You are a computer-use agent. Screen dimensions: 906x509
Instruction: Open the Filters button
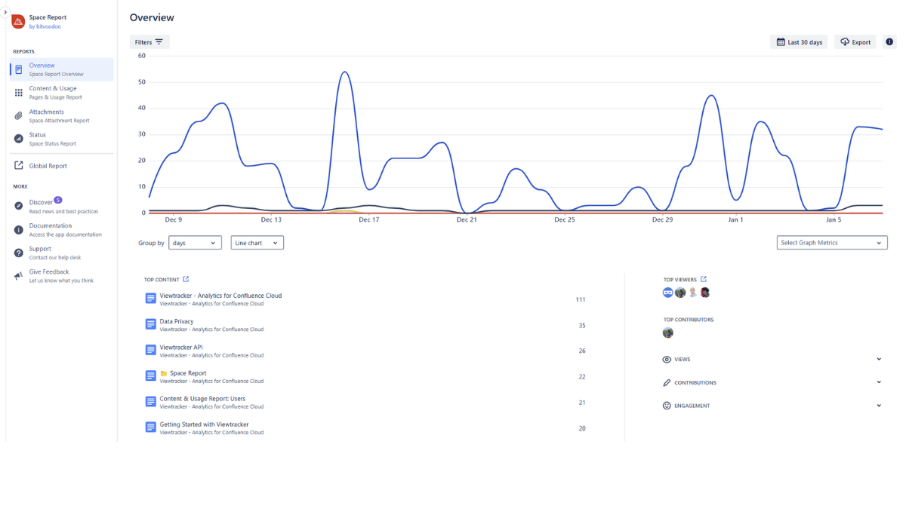point(149,42)
